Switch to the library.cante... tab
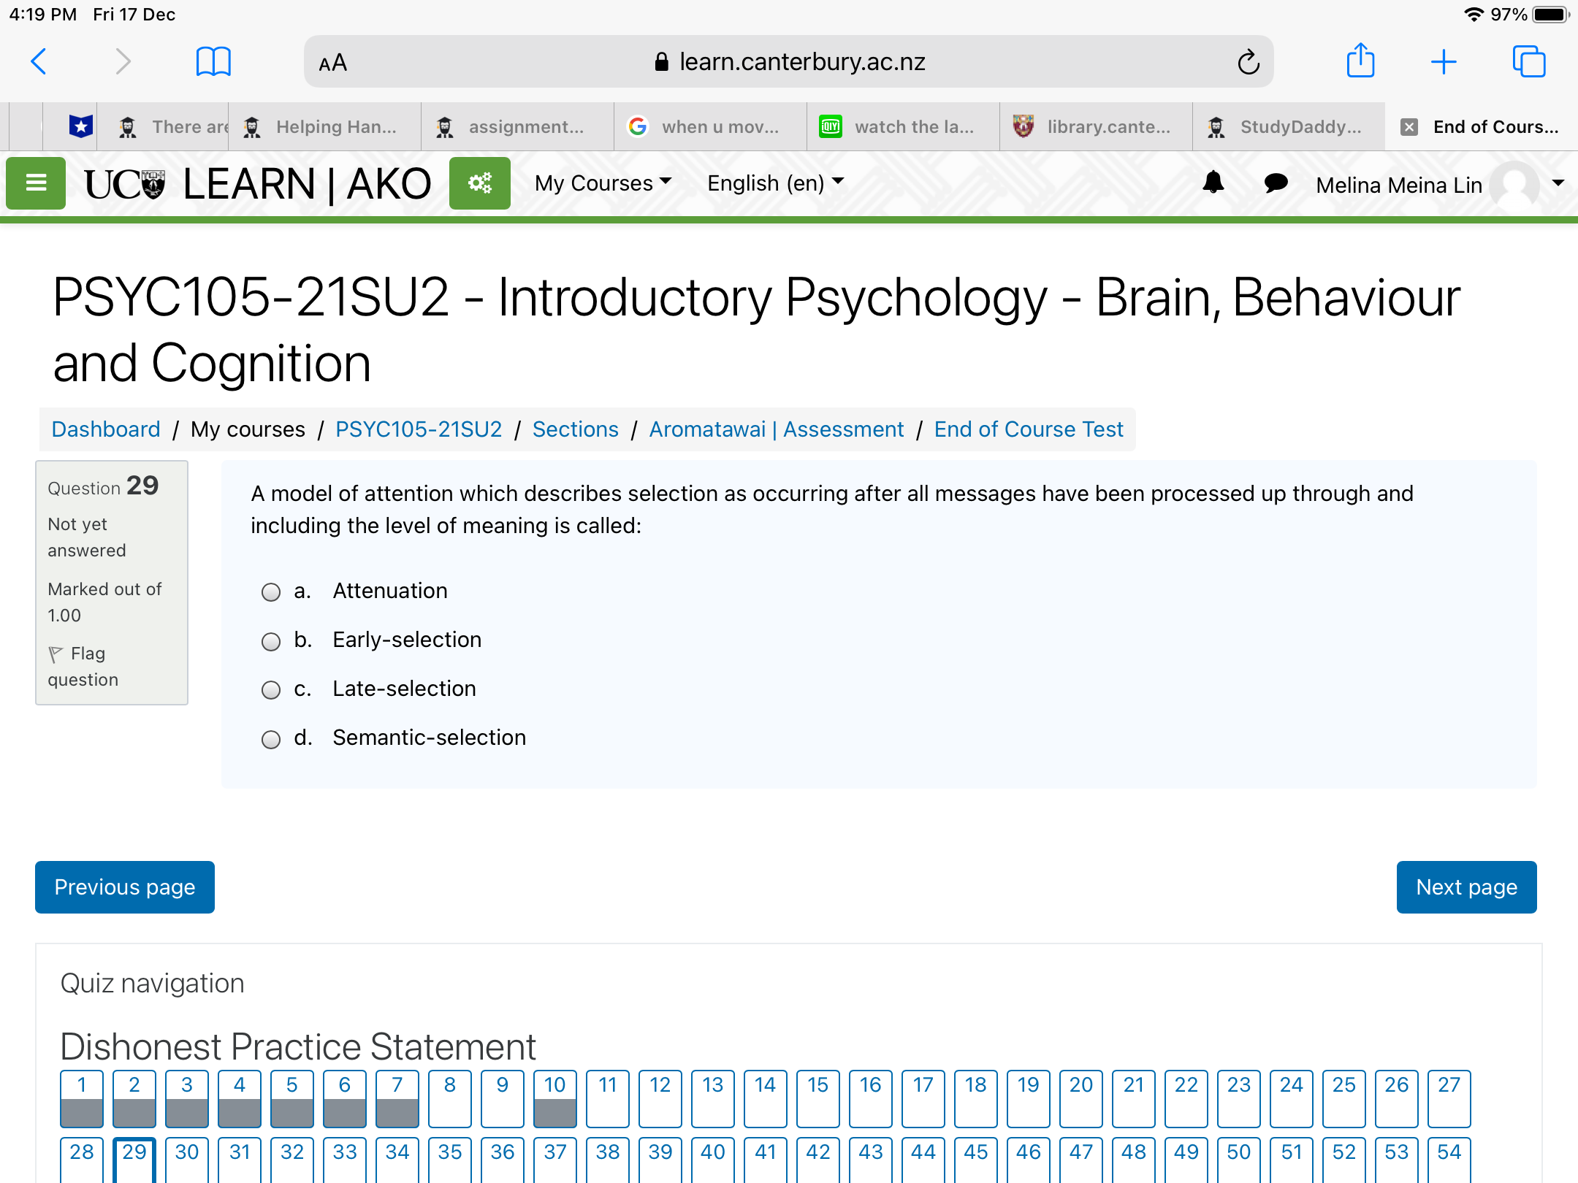 click(1096, 127)
